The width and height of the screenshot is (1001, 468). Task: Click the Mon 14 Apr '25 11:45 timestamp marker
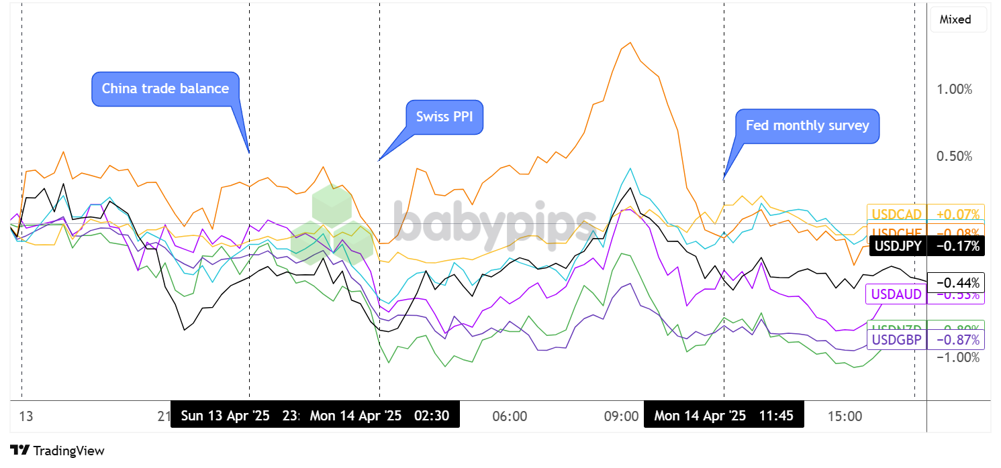[x=724, y=416]
